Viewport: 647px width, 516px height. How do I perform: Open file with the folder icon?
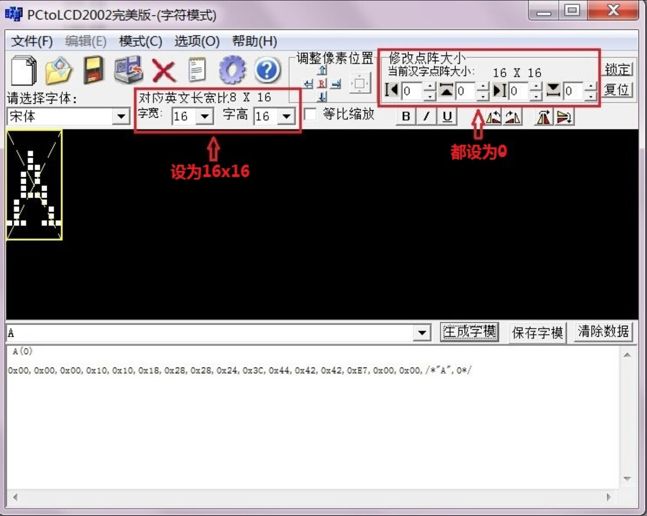[59, 71]
